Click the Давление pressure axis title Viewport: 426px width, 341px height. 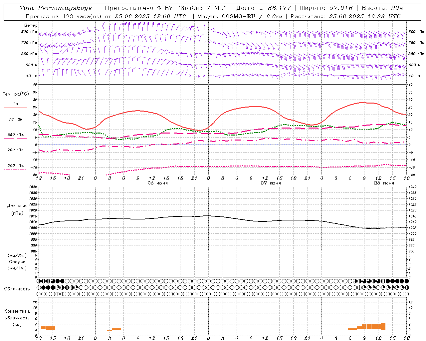[x=17, y=206]
